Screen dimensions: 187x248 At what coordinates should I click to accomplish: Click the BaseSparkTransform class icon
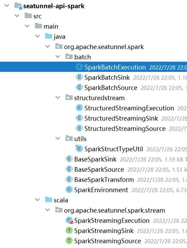pyautogui.click(x=69, y=179)
